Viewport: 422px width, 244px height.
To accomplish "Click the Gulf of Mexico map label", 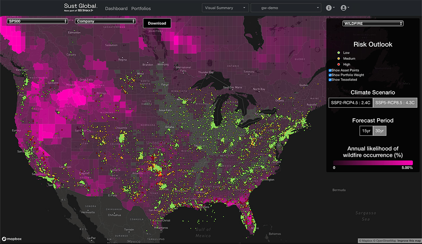I will click(203, 233).
